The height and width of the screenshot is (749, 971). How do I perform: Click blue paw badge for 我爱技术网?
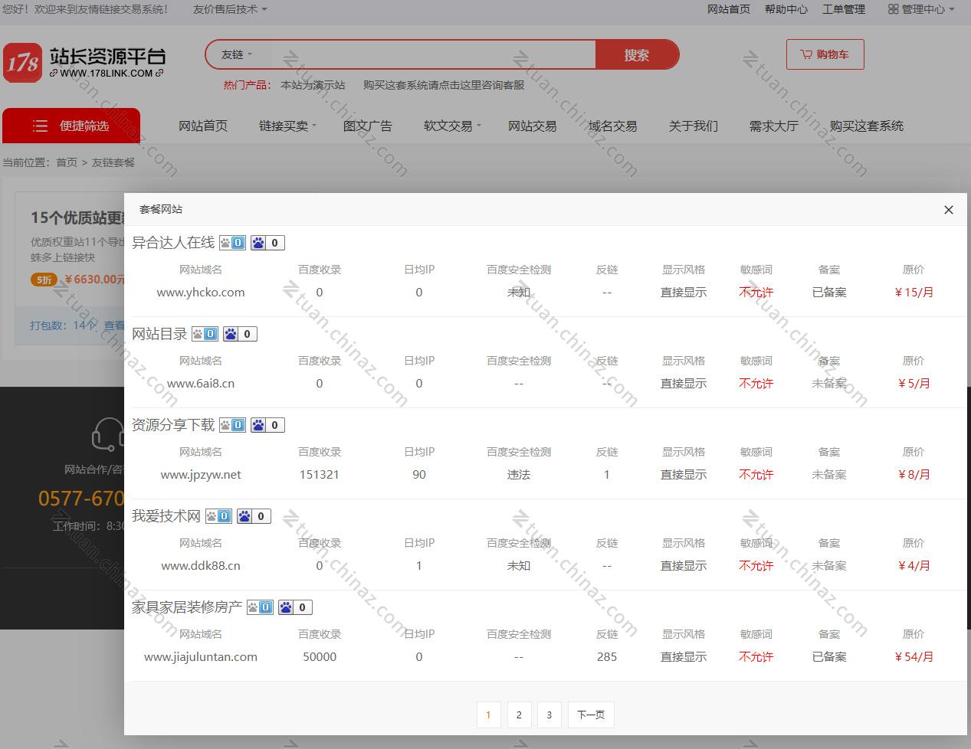(254, 516)
